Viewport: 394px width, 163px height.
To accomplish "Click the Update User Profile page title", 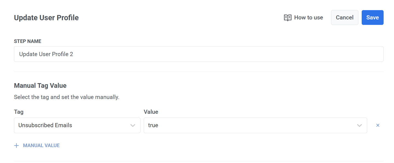I will click(x=46, y=18).
